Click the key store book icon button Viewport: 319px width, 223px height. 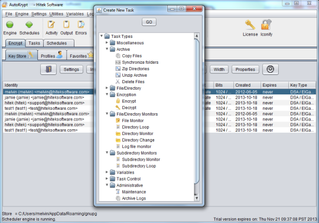coord(48,69)
